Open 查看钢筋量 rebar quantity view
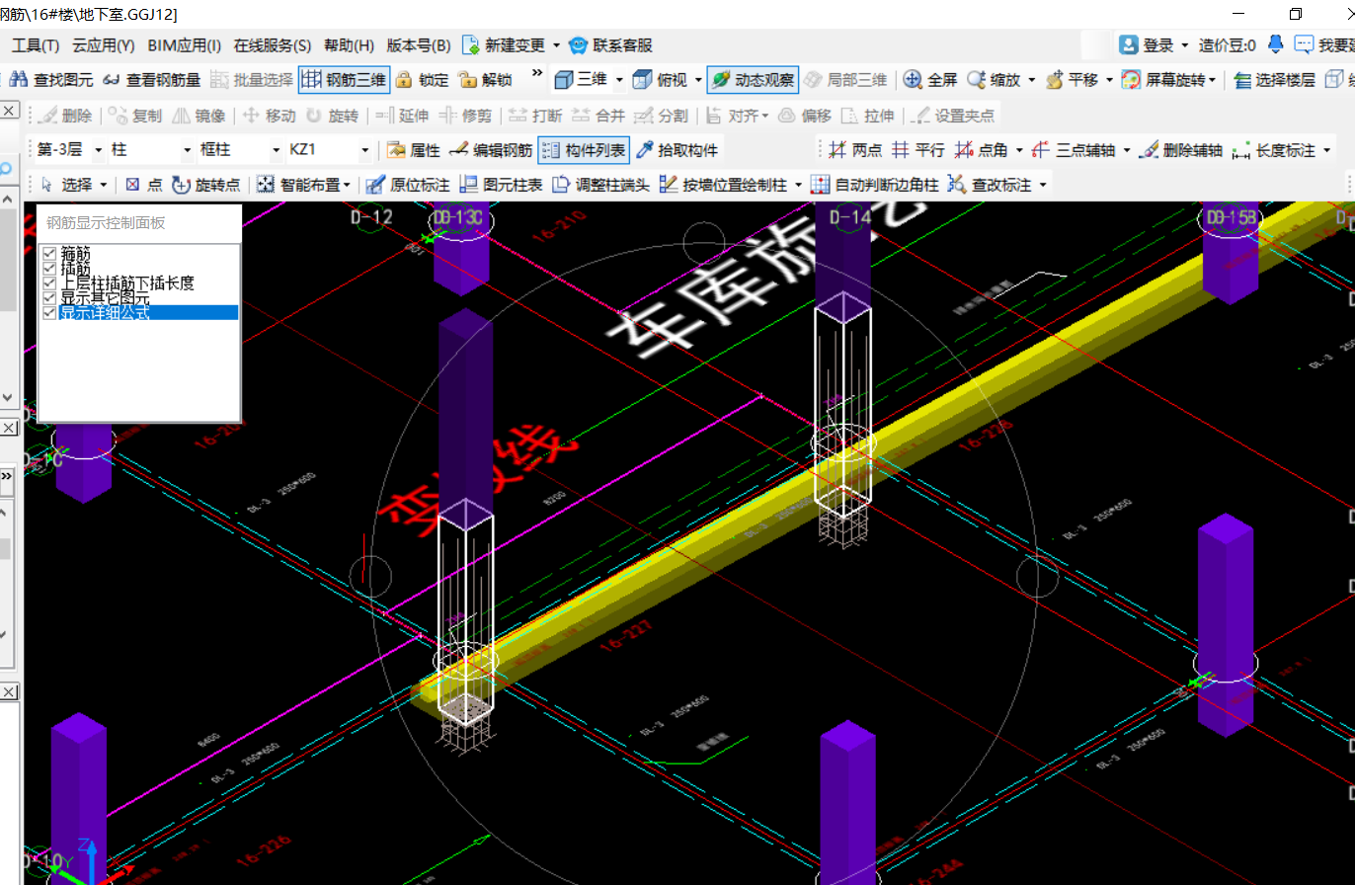 pyautogui.click(x=151, y=80)
